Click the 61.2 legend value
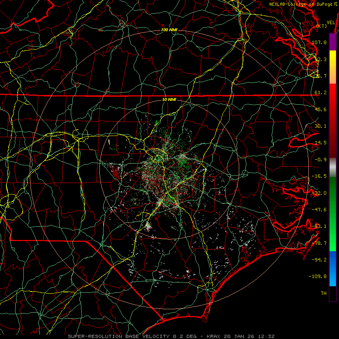339x339 pixels. pyautogui.click(x=321, y=93)
